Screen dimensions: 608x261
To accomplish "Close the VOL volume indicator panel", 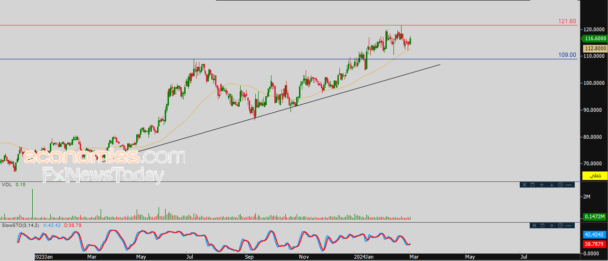I will pos(524,185).
